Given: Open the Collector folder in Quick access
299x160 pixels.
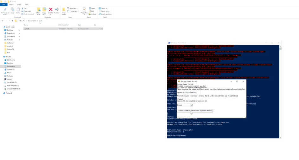Looking at the screenshot, I should pos(9,43).
